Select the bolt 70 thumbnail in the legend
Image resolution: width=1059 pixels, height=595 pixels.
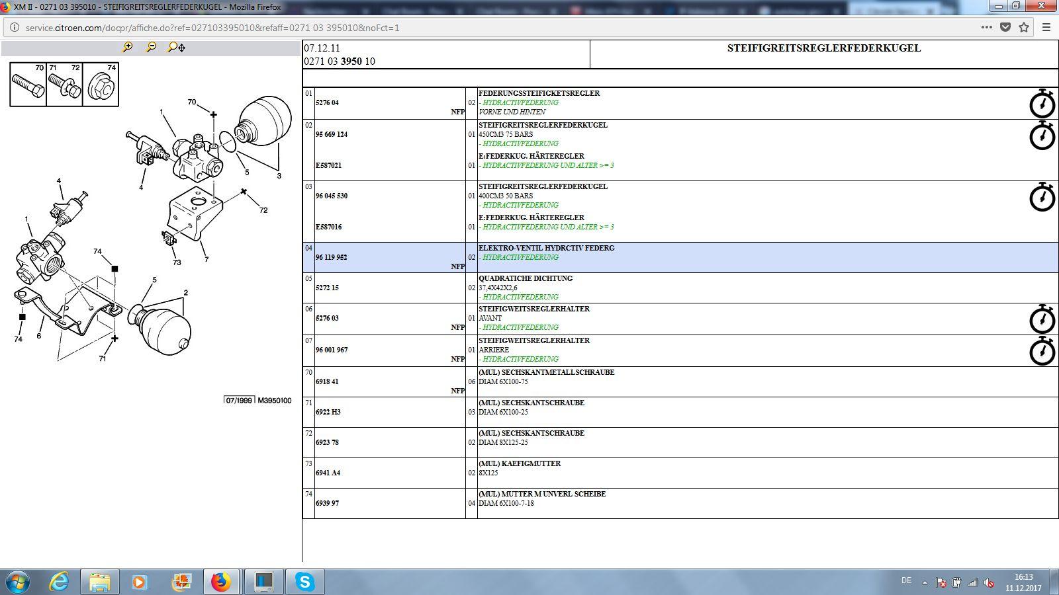click(x=28, y=84)
